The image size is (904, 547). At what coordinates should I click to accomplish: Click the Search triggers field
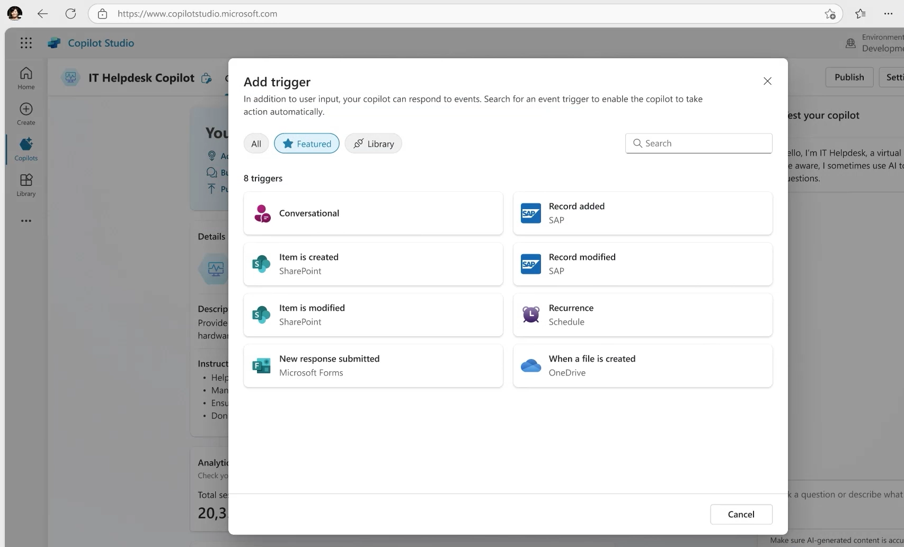[699, 144]
